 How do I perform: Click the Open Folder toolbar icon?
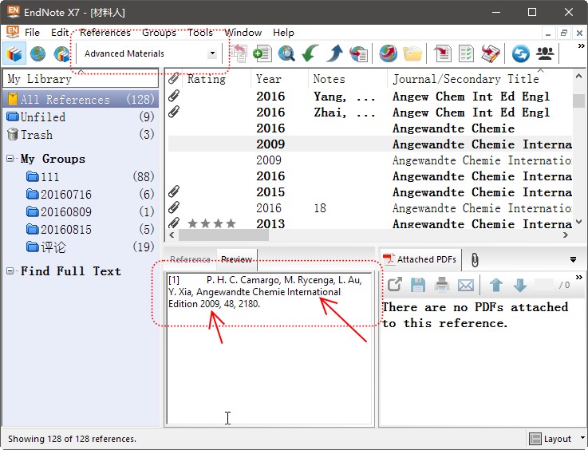(x=412, y=54)
